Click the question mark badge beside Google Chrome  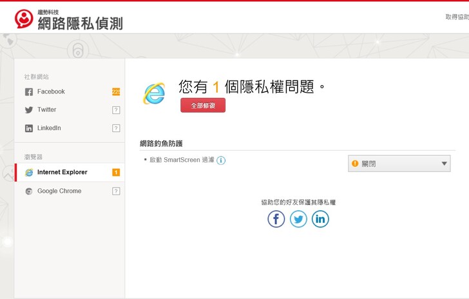116,191
